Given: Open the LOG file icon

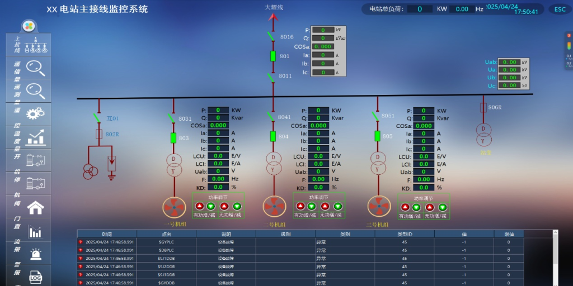Looking at the screenshot, I should coord(35,277).
